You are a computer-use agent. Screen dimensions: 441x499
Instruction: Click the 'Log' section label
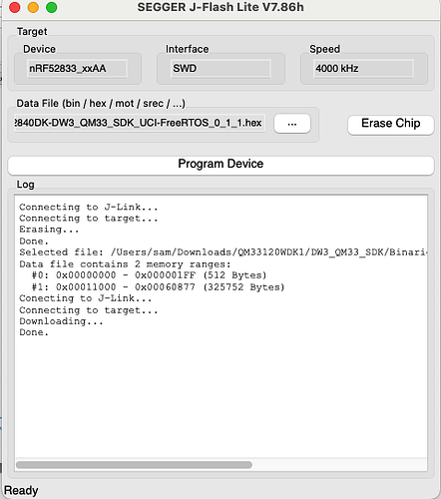(x=25, y=185)
